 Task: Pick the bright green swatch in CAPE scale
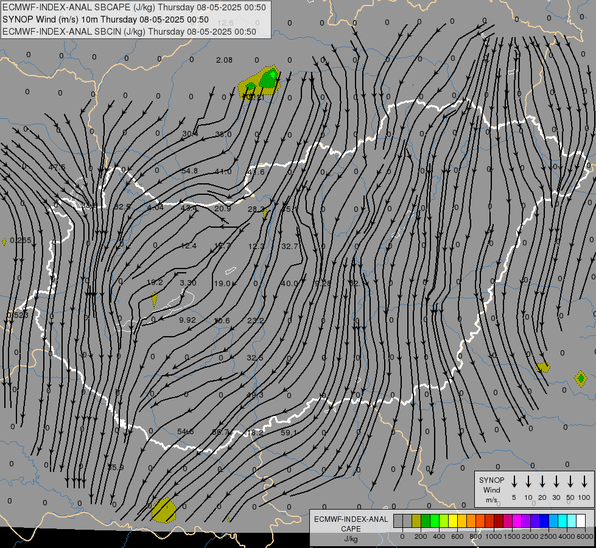pyautogui.click(x=435, y=521)
